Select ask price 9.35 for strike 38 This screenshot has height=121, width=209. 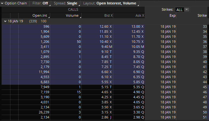click(136, 52)
